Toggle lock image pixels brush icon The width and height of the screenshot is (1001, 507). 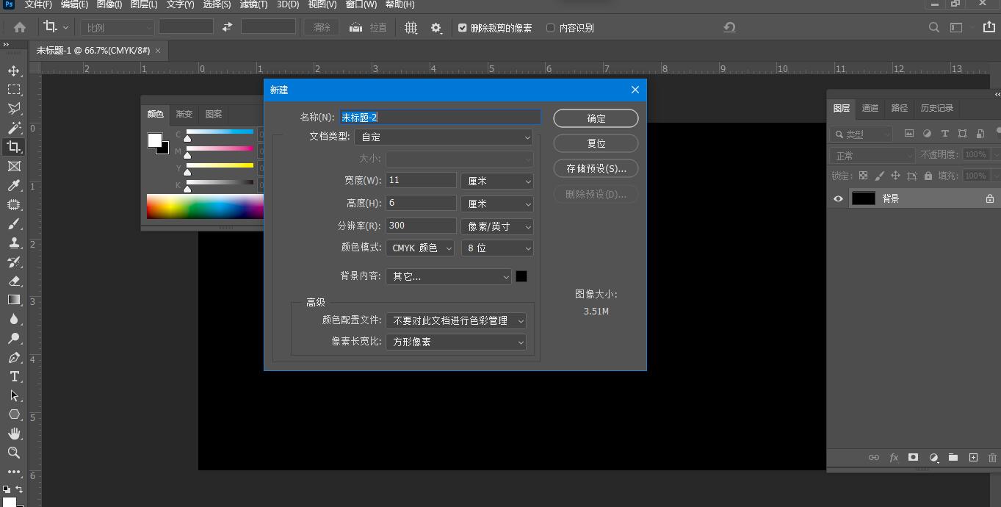point(879,176)
